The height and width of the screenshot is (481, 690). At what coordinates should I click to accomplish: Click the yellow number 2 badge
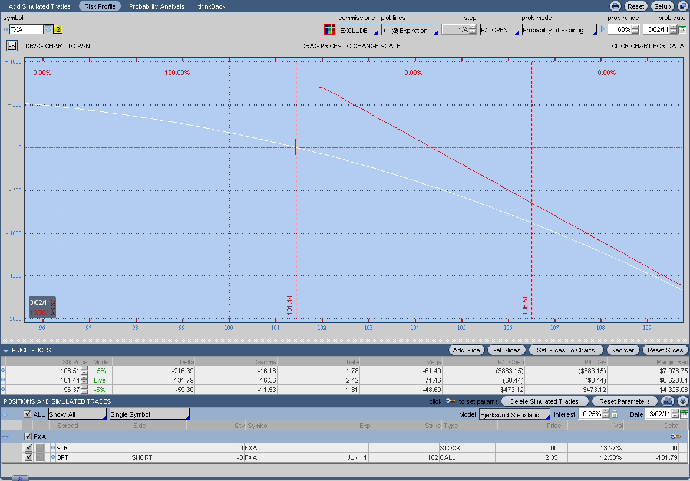coord(58,29)
